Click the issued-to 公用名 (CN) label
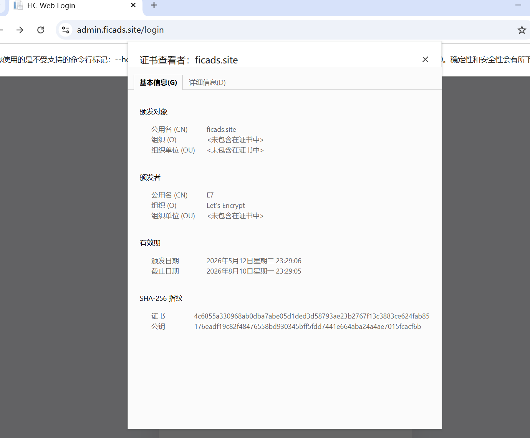 pos(169,129)
